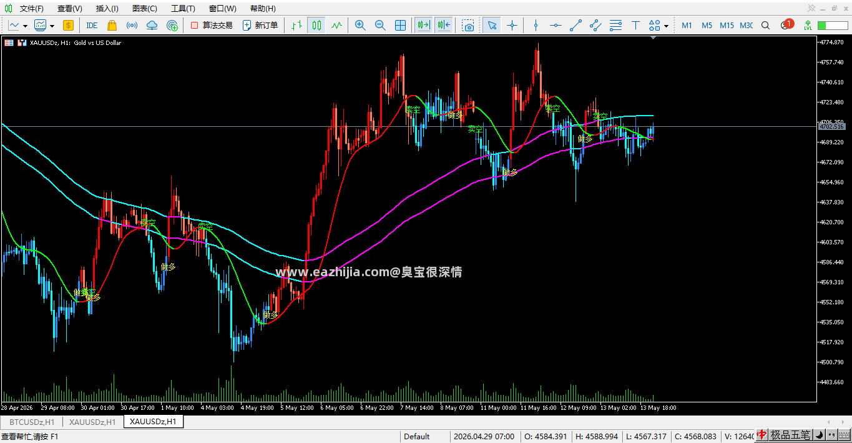The width and height of the screenshot is (852, 443).
Task: Switch to M15 timeframe
Action: (727, 25)
